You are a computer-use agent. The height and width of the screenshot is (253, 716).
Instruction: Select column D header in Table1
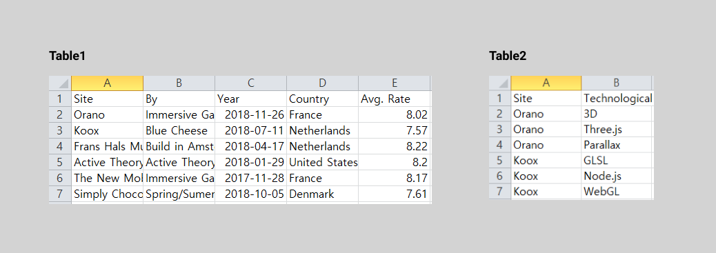pyautogui.click(x=322, y=83)
